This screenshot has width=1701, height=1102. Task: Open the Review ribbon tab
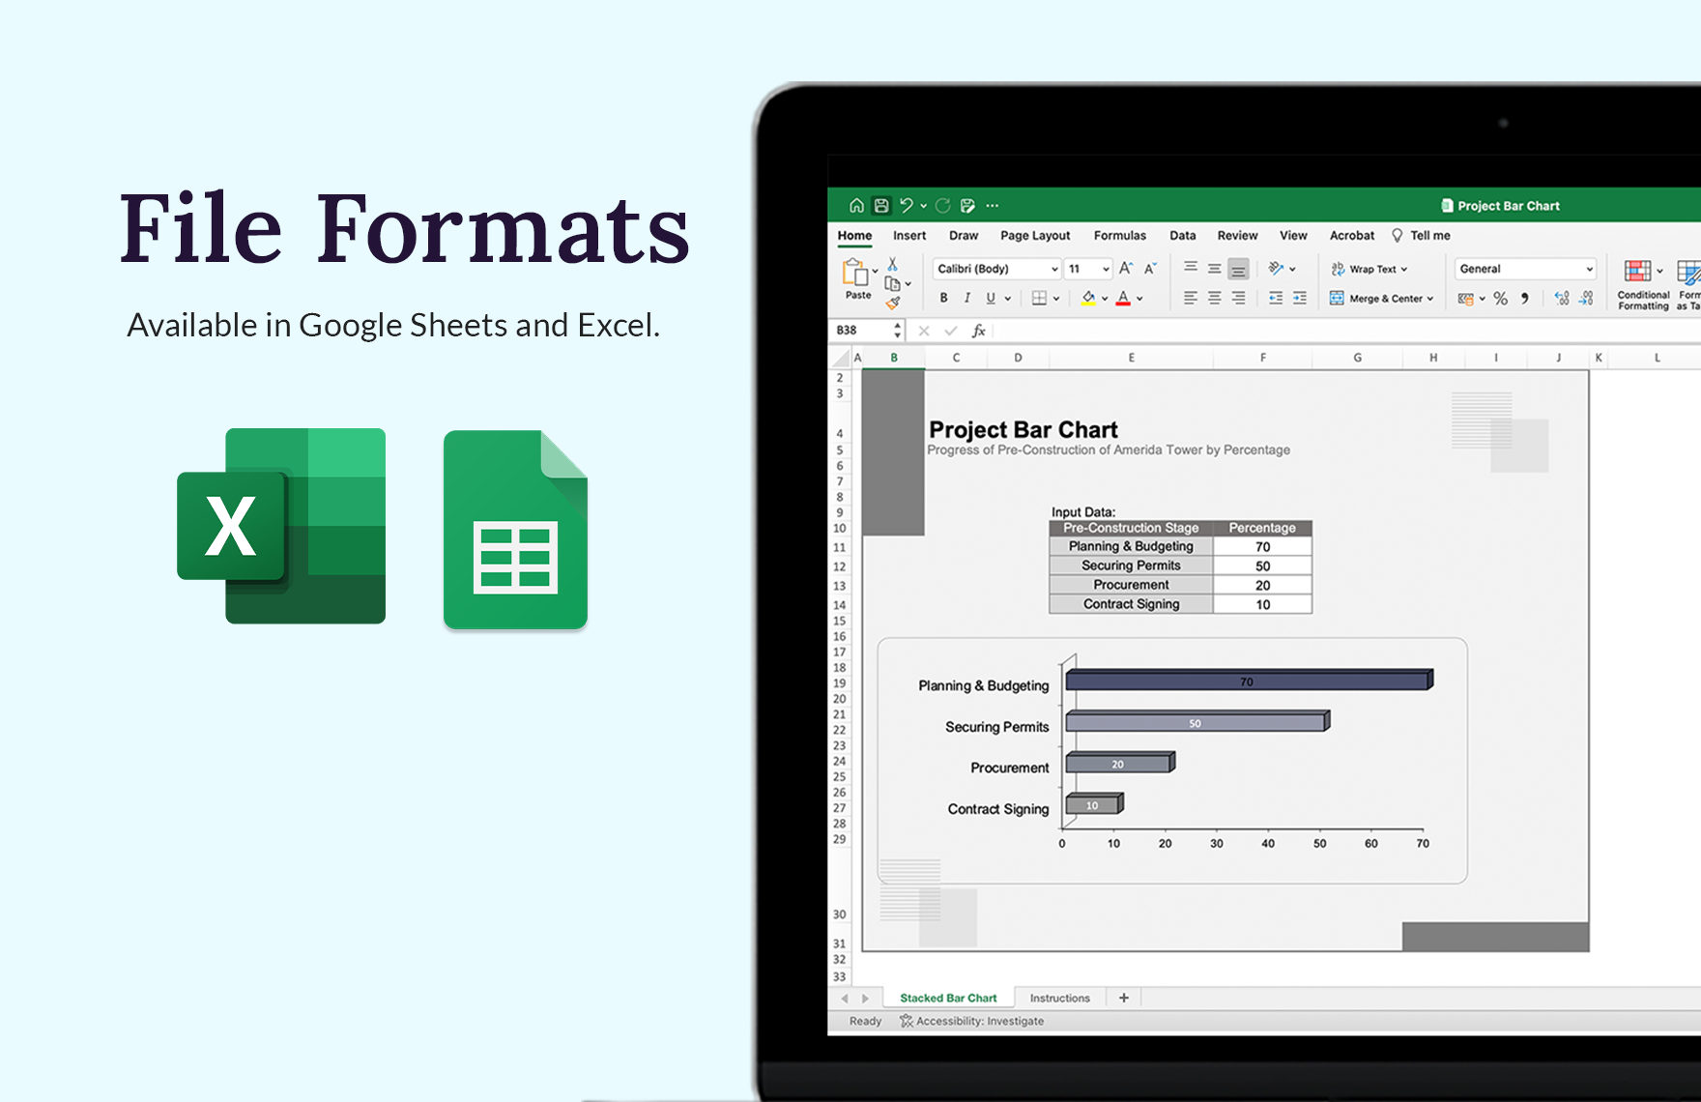[1237, 235]
